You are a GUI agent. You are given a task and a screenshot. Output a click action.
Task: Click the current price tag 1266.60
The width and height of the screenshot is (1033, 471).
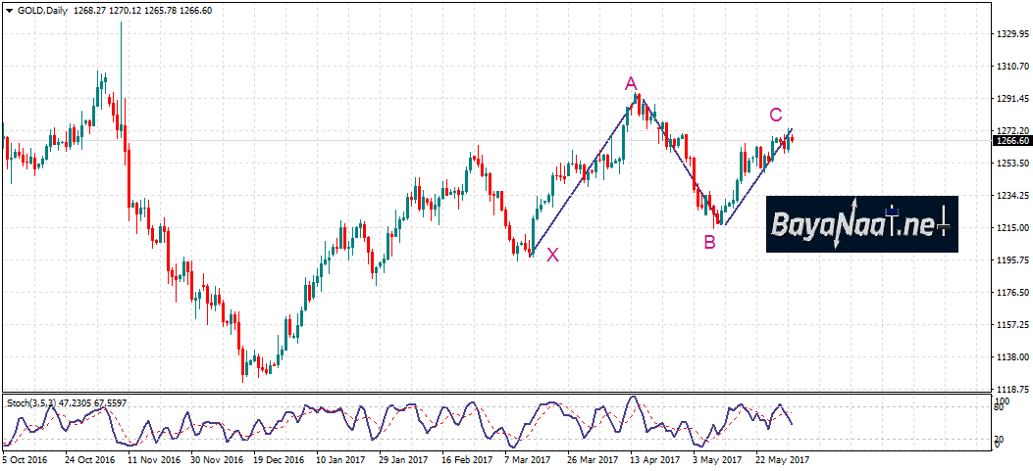coord(1012,141)
